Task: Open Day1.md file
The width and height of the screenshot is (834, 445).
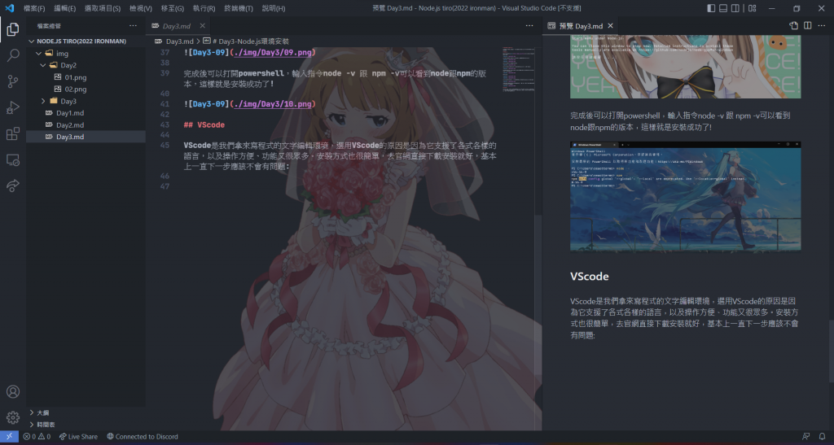Action: click(x=86, y=112)
